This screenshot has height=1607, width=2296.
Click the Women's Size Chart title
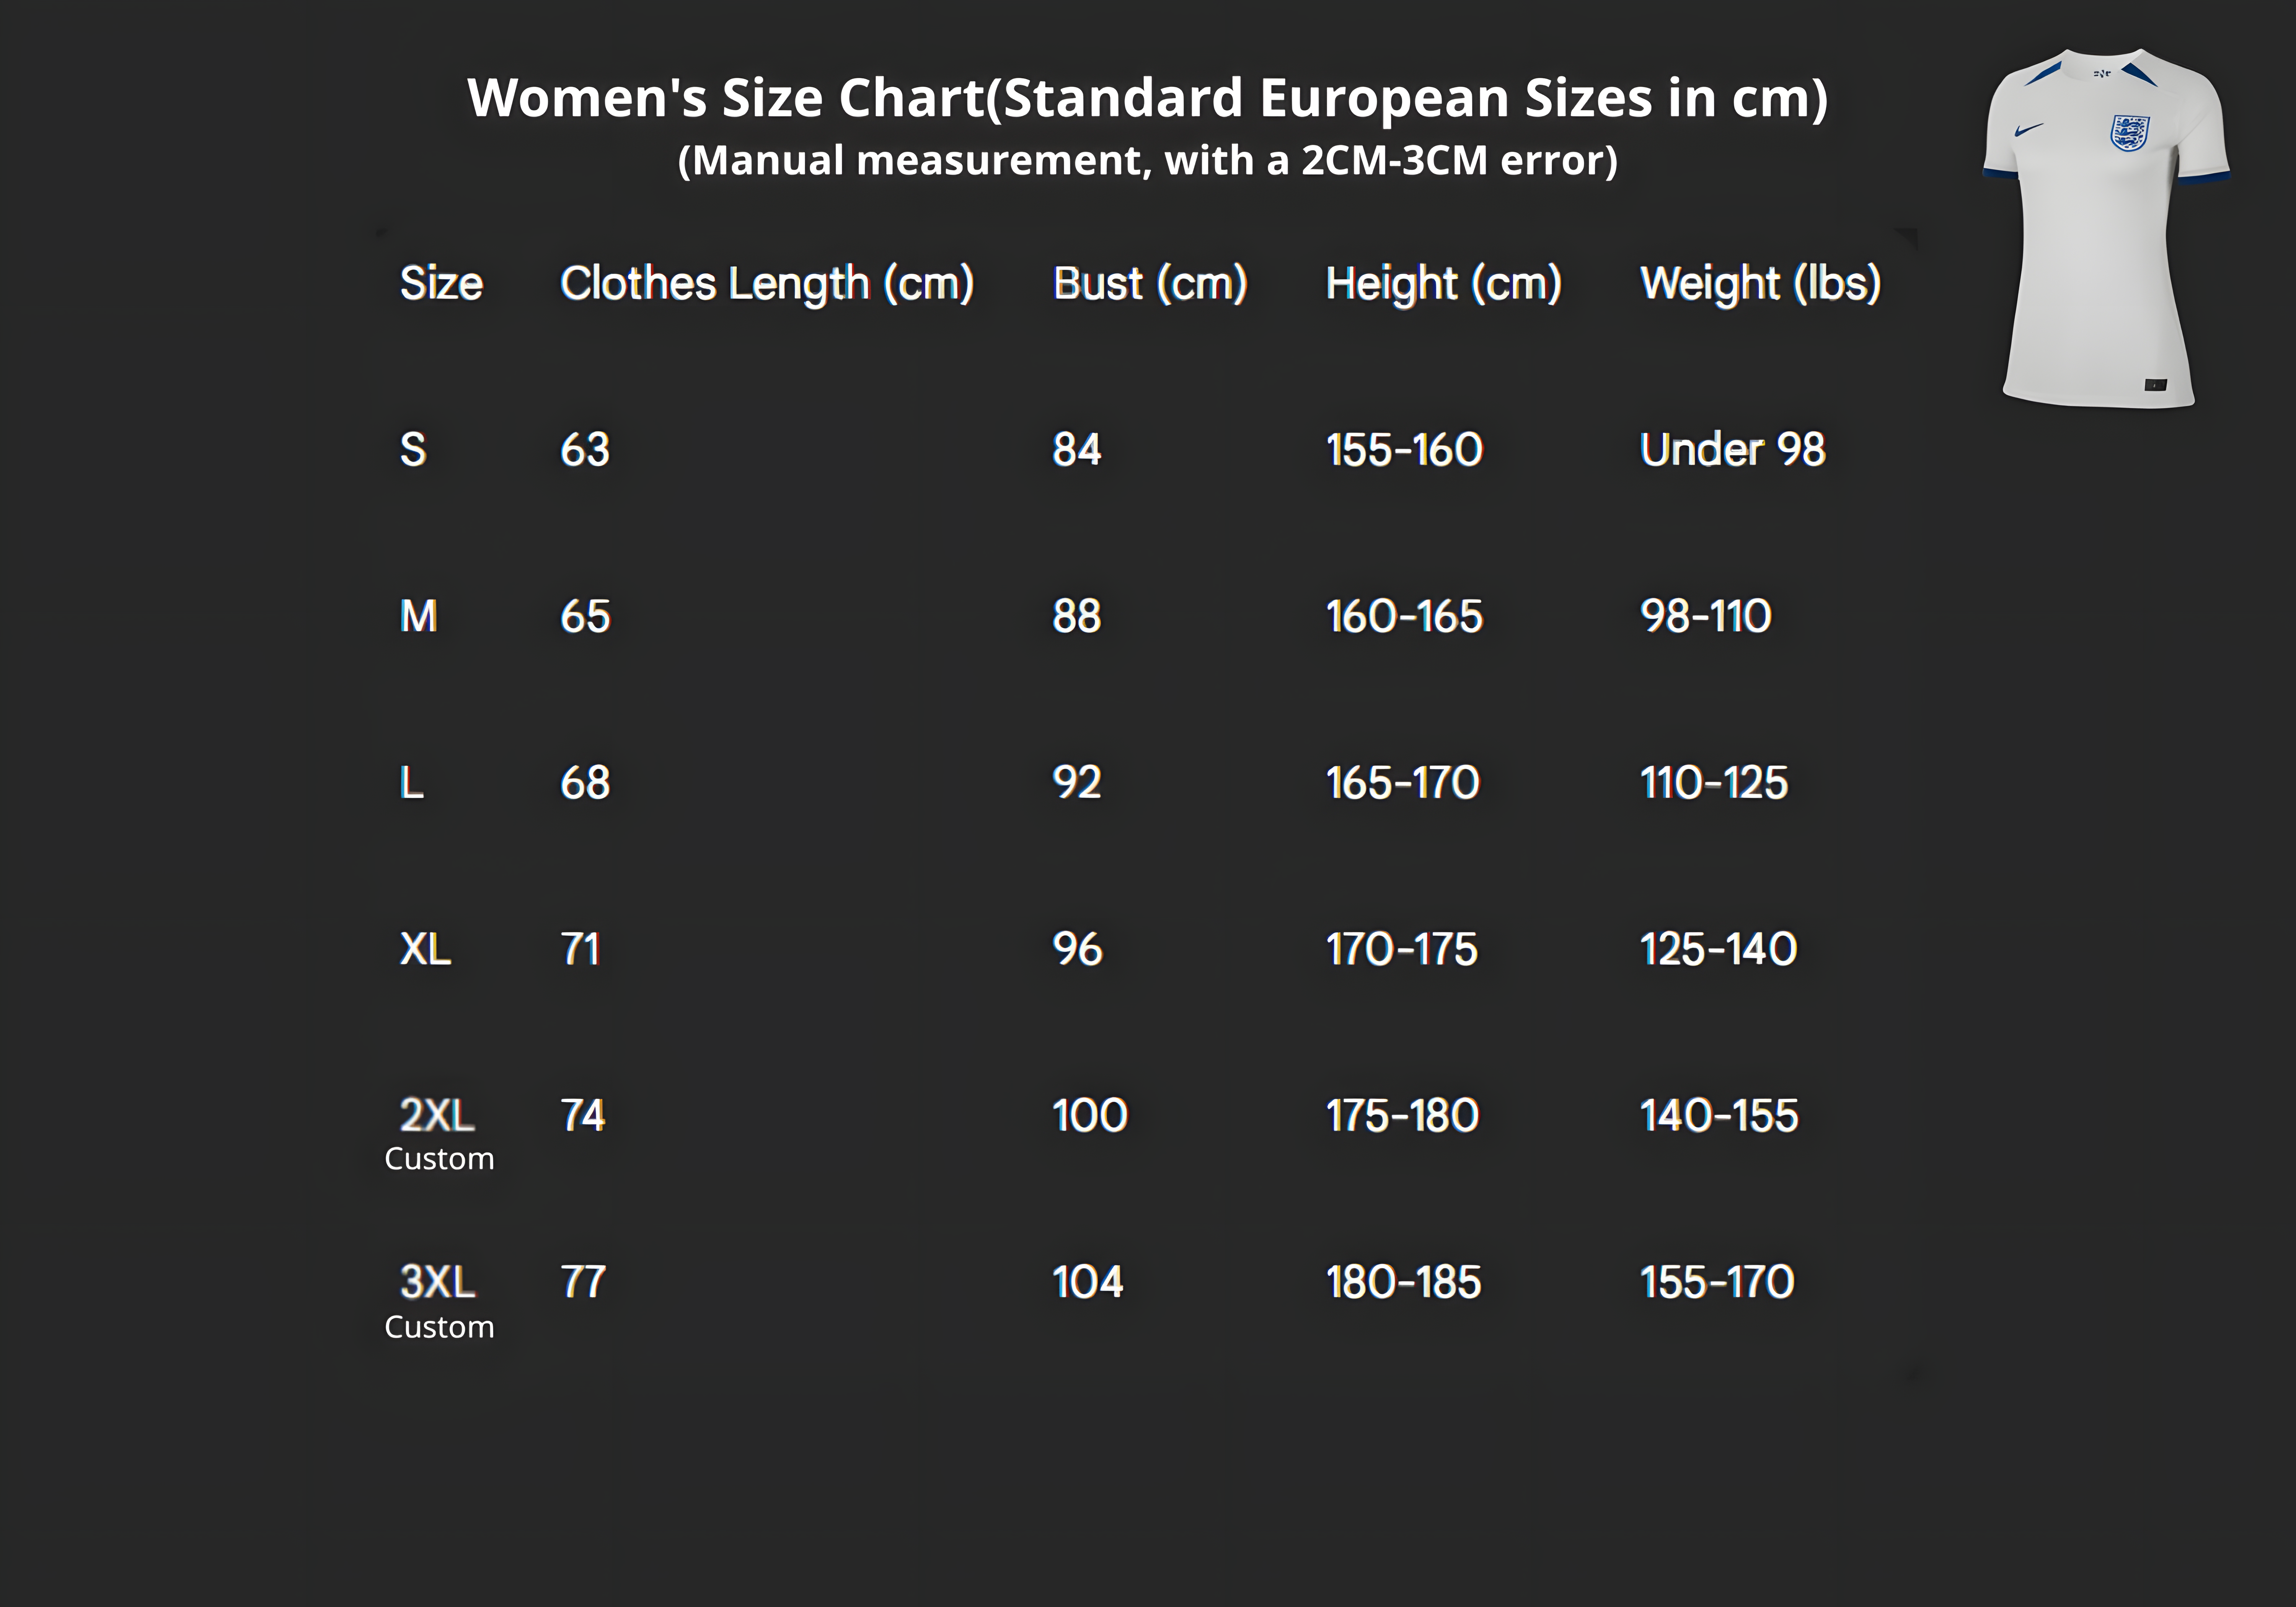(x=1147, y=98)
